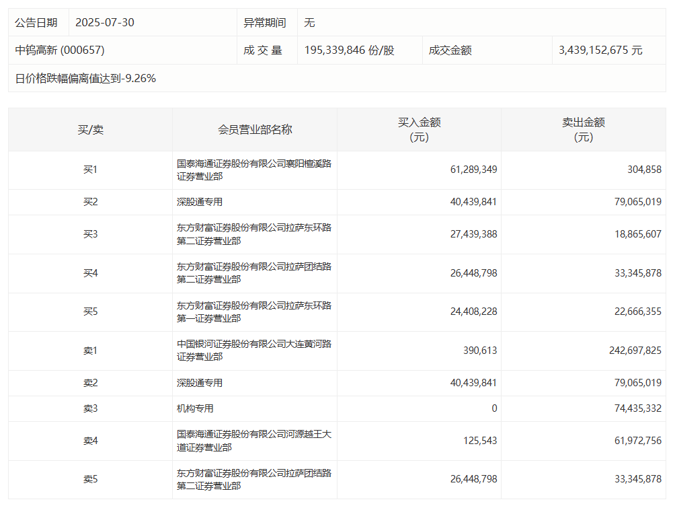Select the 卖1 row label
This screenshot has height=508, width=673.
click(x=91, y=351)
